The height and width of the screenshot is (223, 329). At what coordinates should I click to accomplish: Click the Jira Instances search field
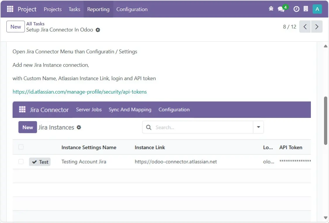[x=202, y=127]
